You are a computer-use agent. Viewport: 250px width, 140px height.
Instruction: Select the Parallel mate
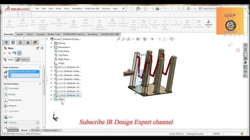click(x=9, y=94)
